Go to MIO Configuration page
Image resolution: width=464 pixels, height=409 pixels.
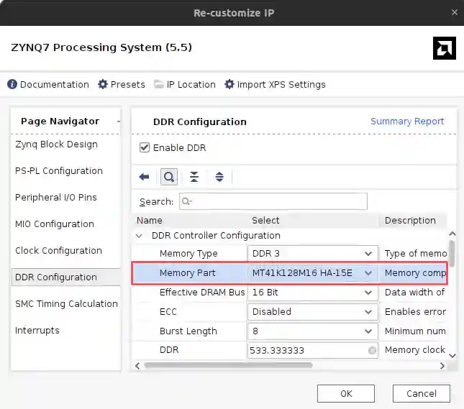[55, 224]
